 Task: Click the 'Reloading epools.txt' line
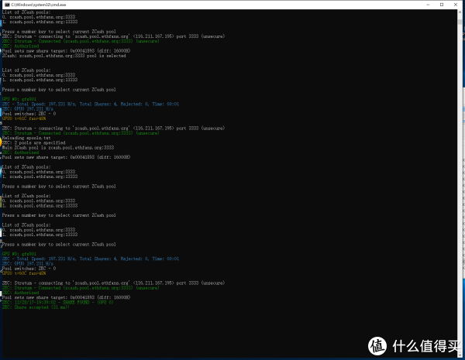coord(26,138)
